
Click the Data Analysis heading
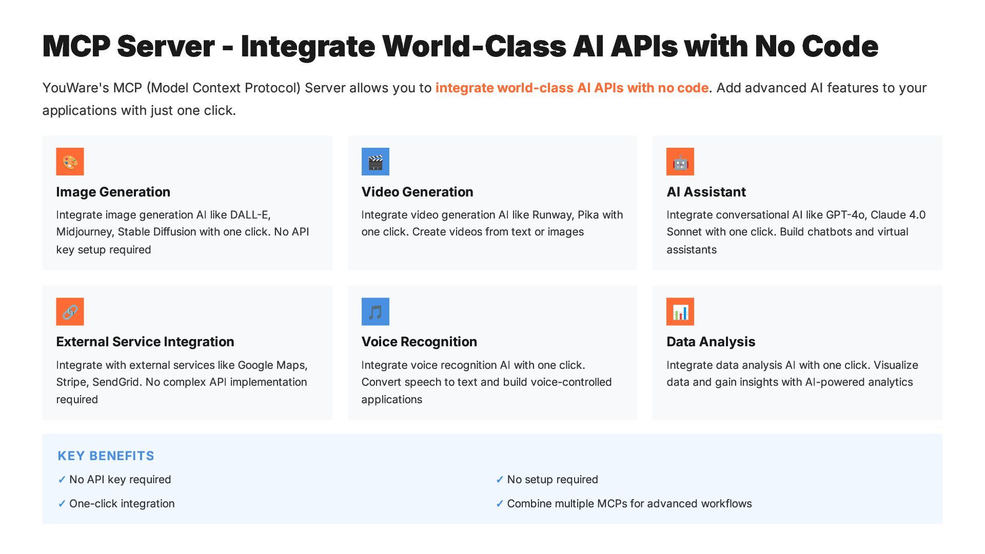click(711, 342)
